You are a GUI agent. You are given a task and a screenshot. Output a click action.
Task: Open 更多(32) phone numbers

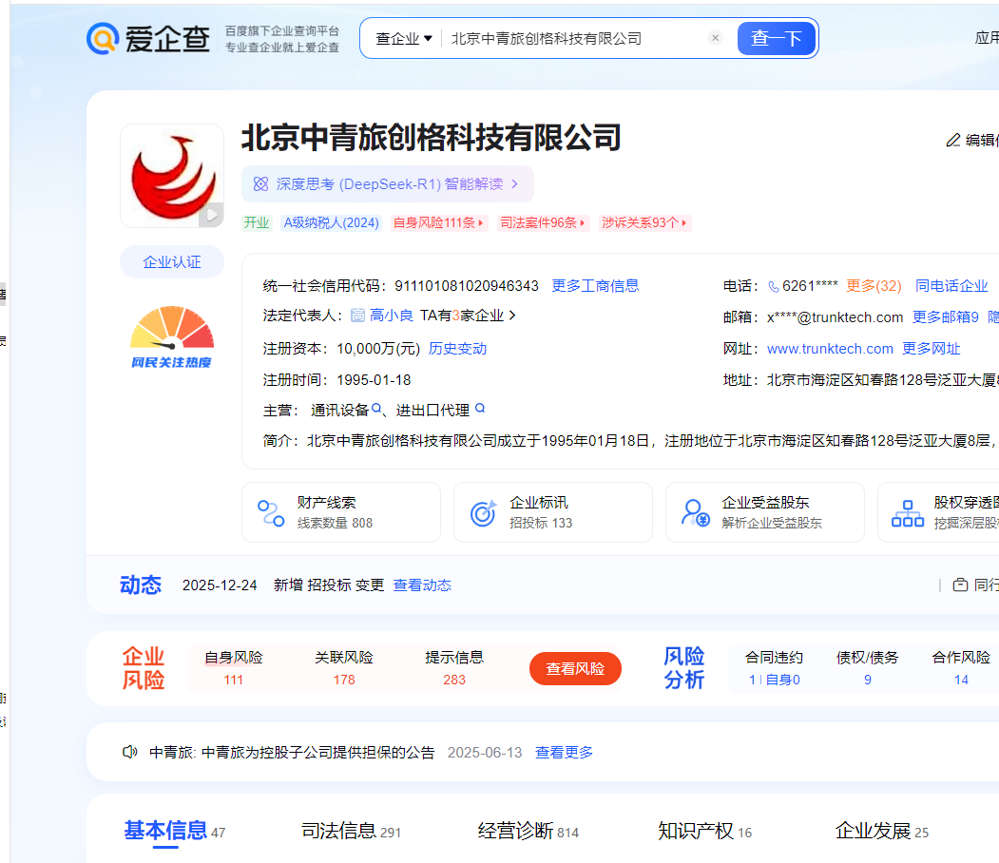click(x=874, y=286)
